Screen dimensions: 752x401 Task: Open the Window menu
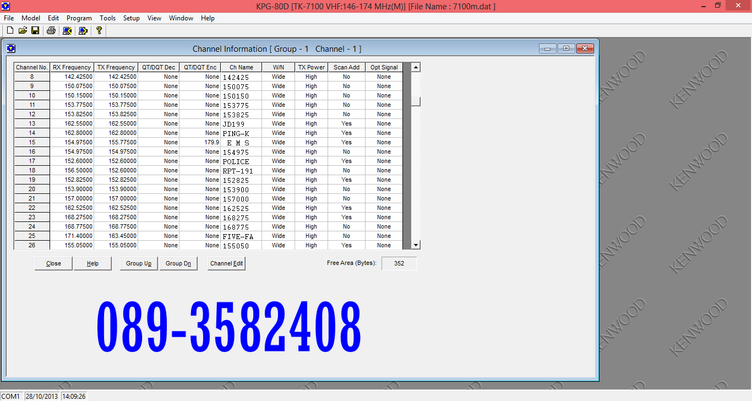pos(181,18)
